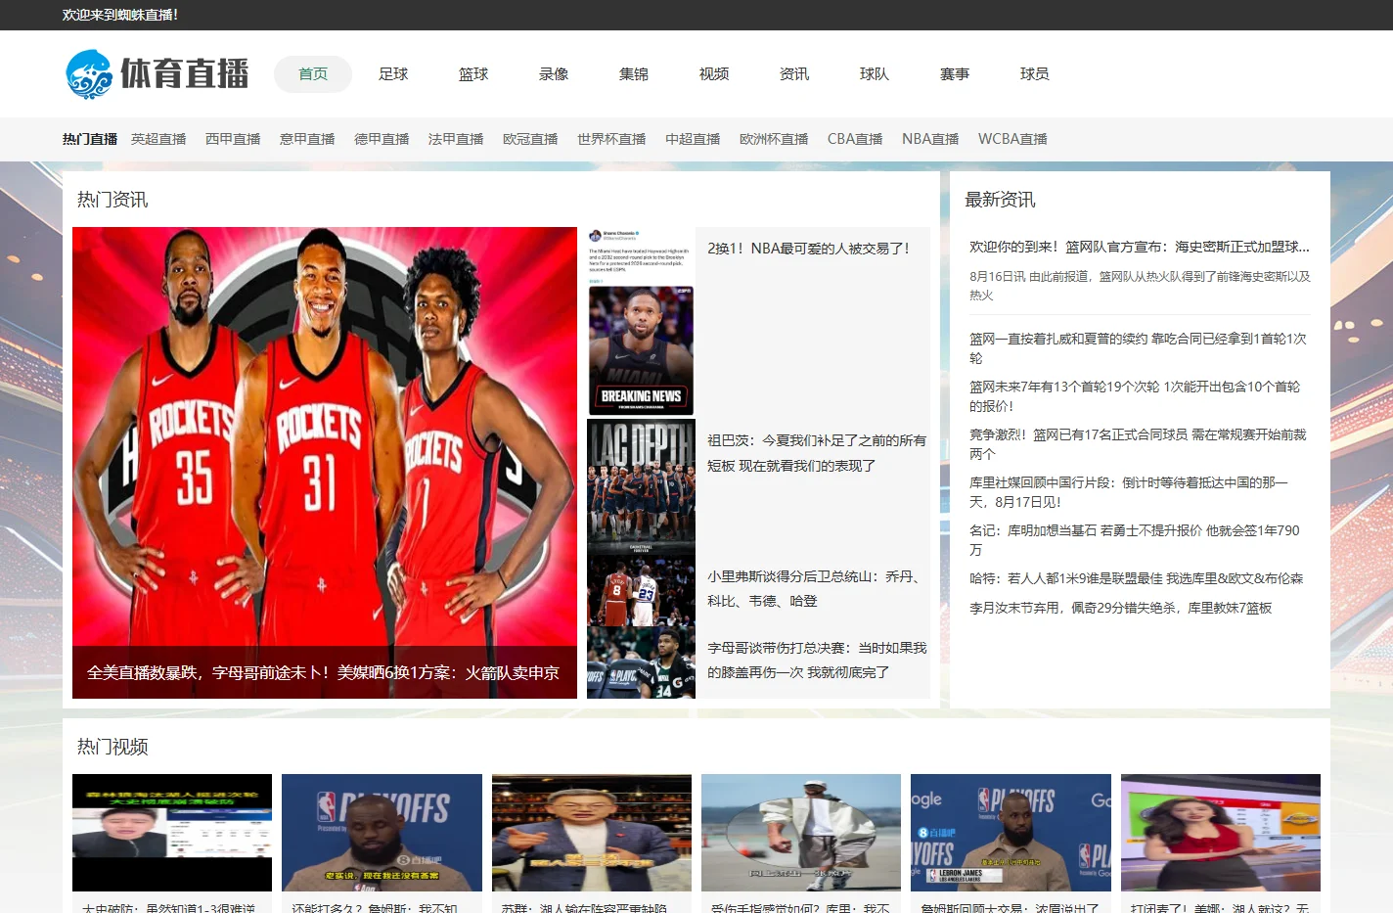Open 小里弗斯谈得分后卫总统山 article
The image size is (1393, 913).
[x=817, y=589]
